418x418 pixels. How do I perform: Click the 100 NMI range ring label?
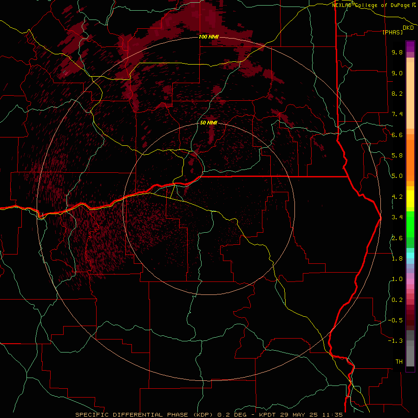pyautogui.click(x=209, y=37)
